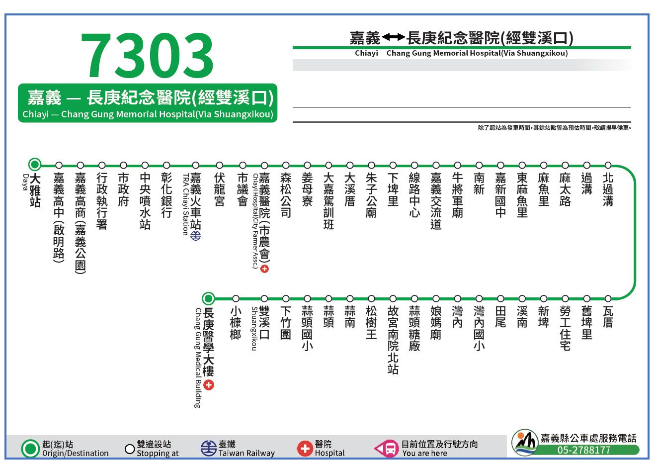Click the 嘉義縣公車處服務電話 label
Screen dimensions: 657x465
point(588,438)
